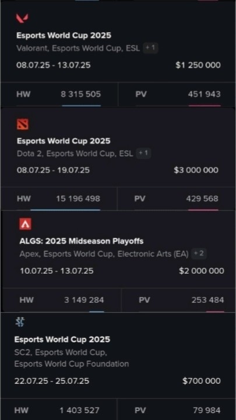
Task: Click the Apex Legends logo icon
Action: 25,224
